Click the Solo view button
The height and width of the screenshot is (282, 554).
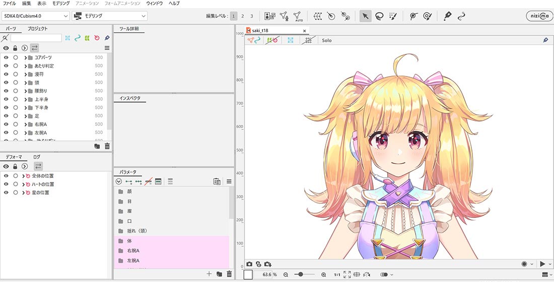(327, 40)
